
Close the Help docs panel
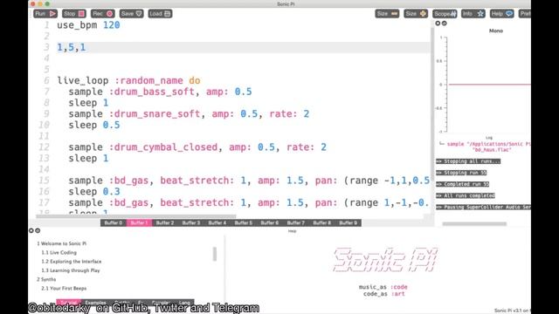click(31, 230)
